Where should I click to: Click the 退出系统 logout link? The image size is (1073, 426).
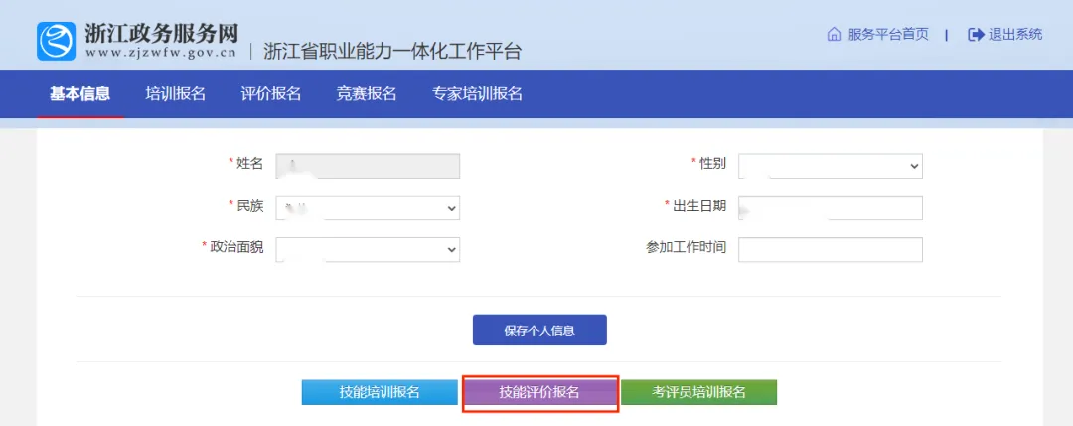pos(1015,34)
